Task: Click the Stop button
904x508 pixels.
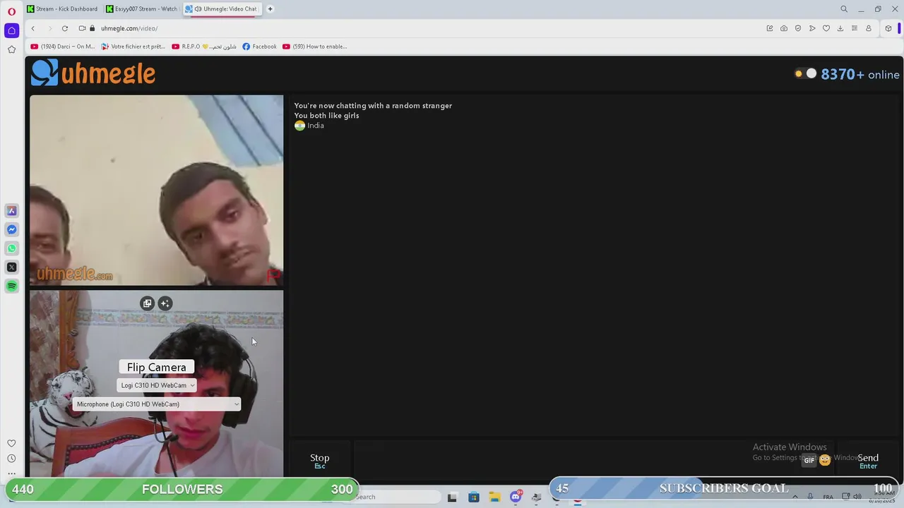Action: [320, 460]
